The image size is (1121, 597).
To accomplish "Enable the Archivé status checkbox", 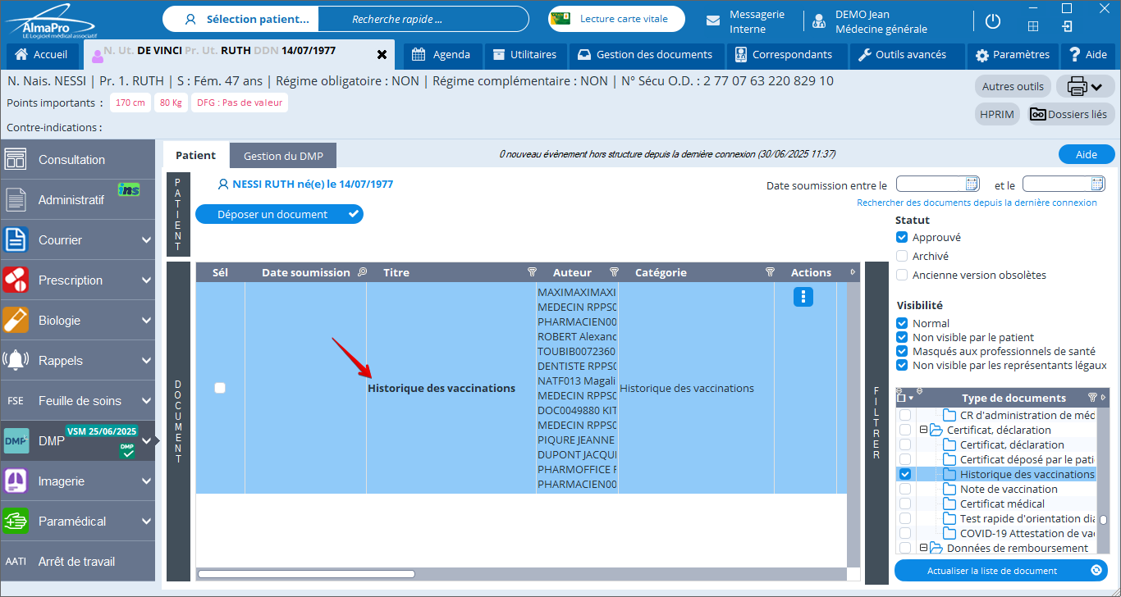I will click(903, 256).
